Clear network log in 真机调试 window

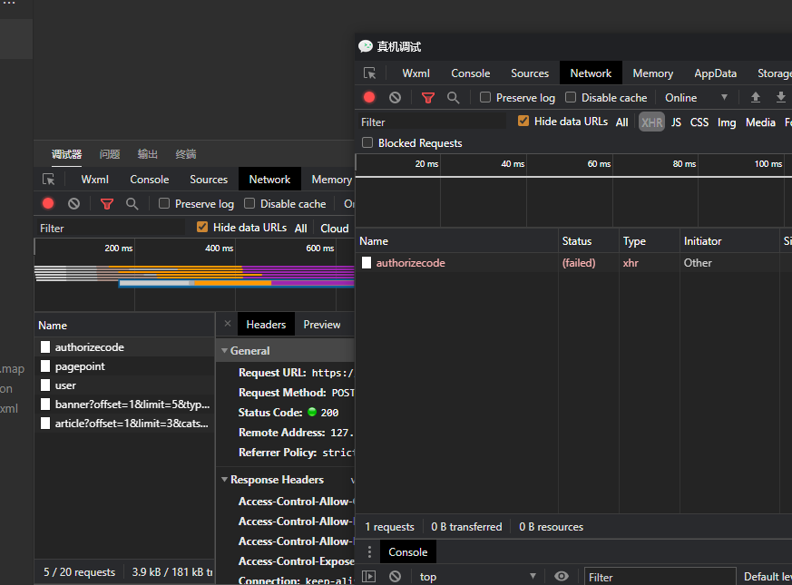(395, 98)
